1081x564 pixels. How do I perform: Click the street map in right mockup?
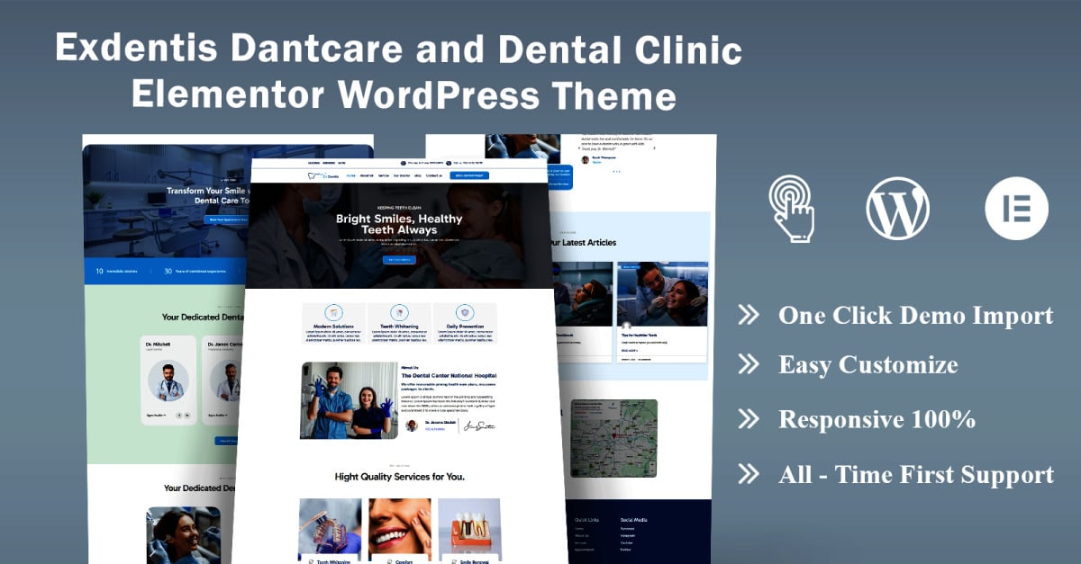(614, 437)
